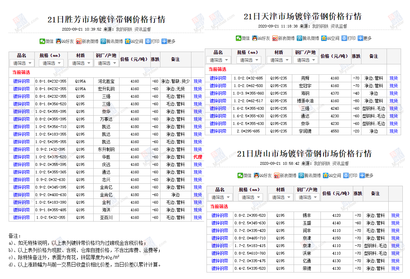This screenshot has height=279, width=410.
Task: Open 镀锌钢带 link in 宏升轧钢 row
Action: coord(21,89)
